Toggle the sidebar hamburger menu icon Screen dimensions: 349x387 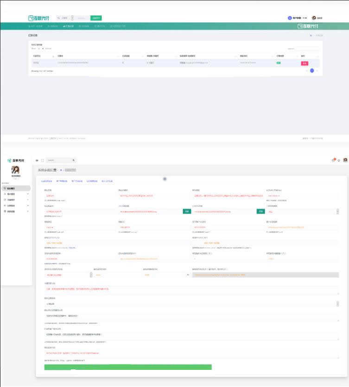point(37,160)
